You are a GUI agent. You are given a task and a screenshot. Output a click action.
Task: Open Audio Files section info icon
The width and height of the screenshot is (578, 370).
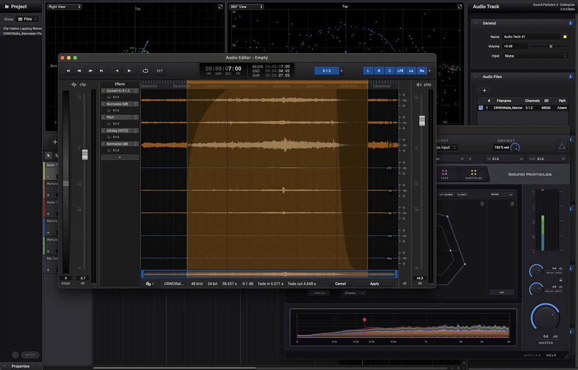[x=570, y=77]
